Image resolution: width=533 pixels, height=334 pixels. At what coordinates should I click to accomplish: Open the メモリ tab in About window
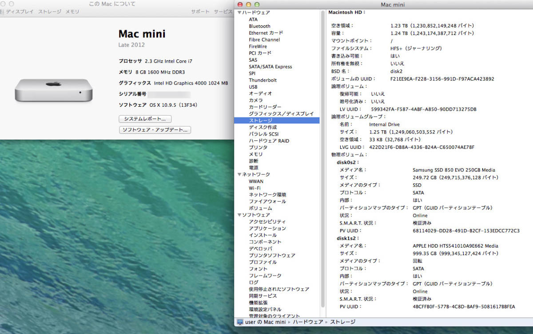tap(72, 12)
